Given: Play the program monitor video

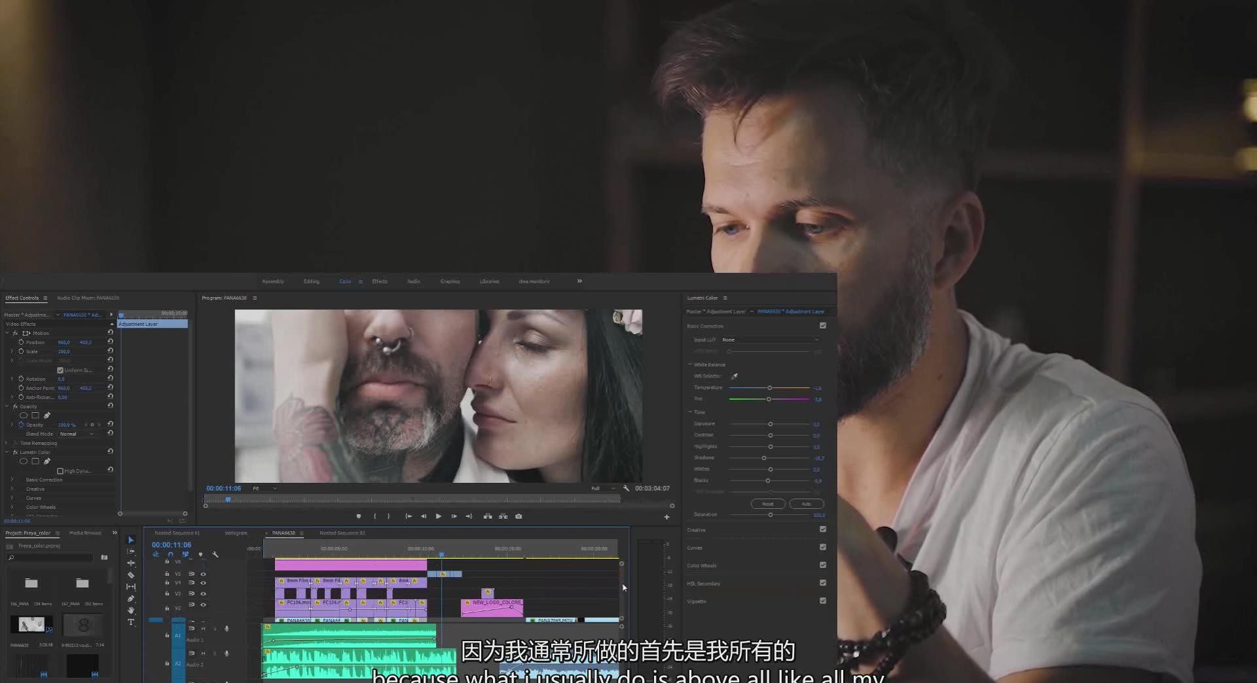Looking at the screenshot, I should (x=438, y=516).
